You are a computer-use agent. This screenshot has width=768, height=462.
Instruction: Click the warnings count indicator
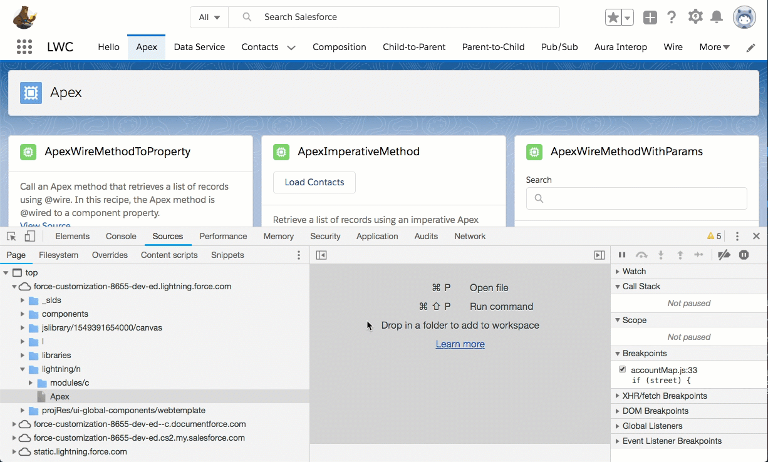[x=714, y=236]
